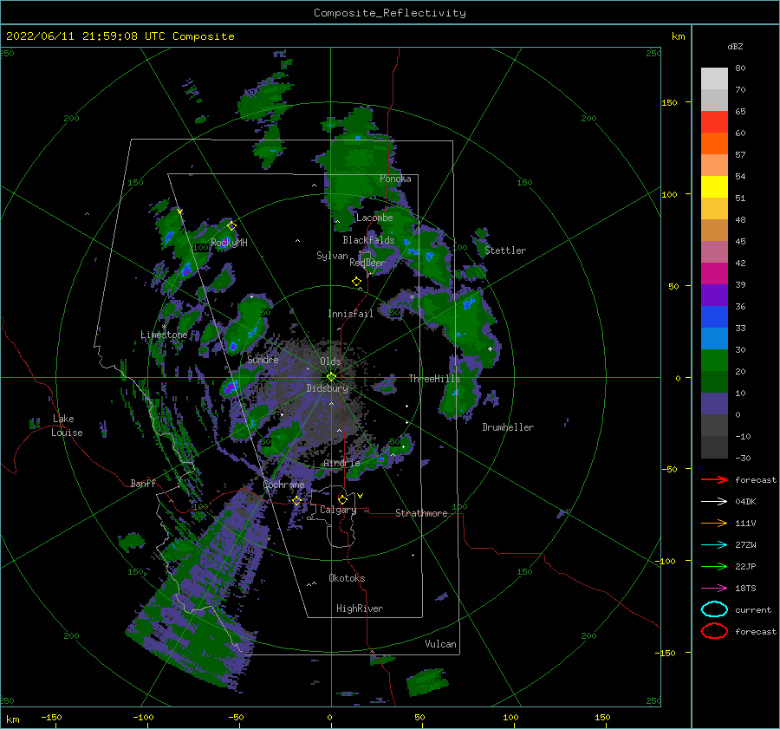Screen dimensions: 780x729
Task: Click the 2022/06/11 timestamp text
Action: tap(120, 36)
